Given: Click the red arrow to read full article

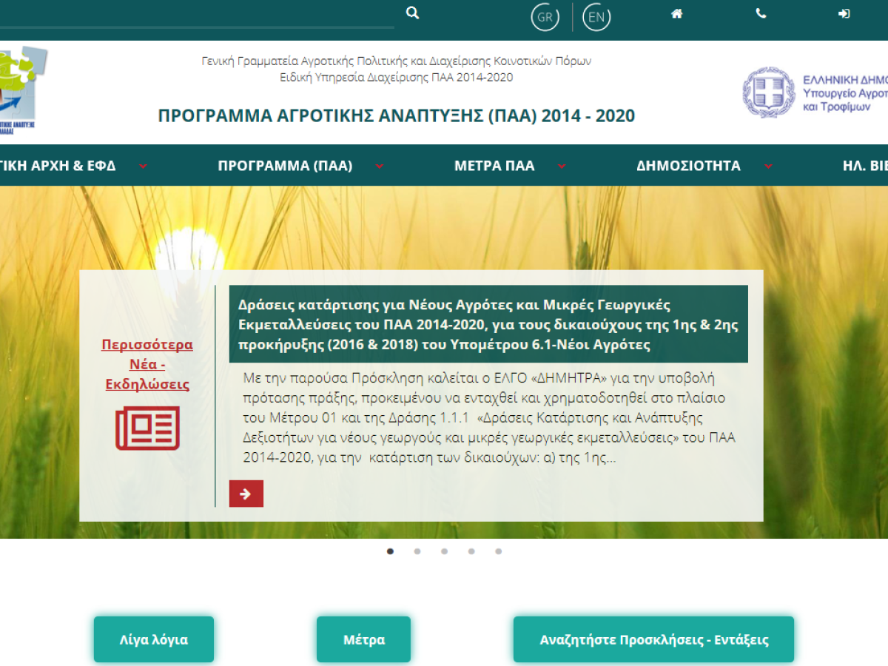Looking at the screenshot, I should (x=246, y=494).
